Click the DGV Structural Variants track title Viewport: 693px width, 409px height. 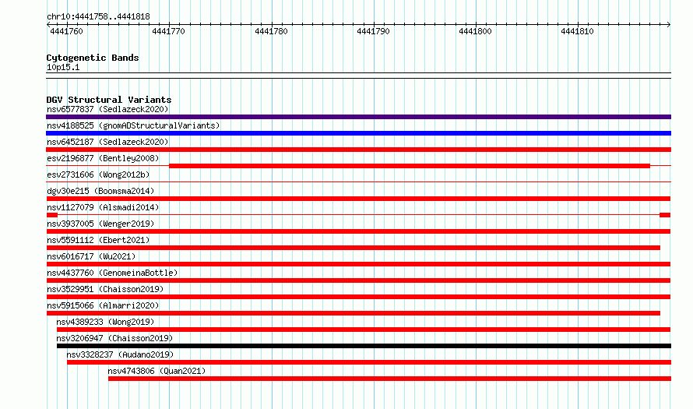click(109, 100)
